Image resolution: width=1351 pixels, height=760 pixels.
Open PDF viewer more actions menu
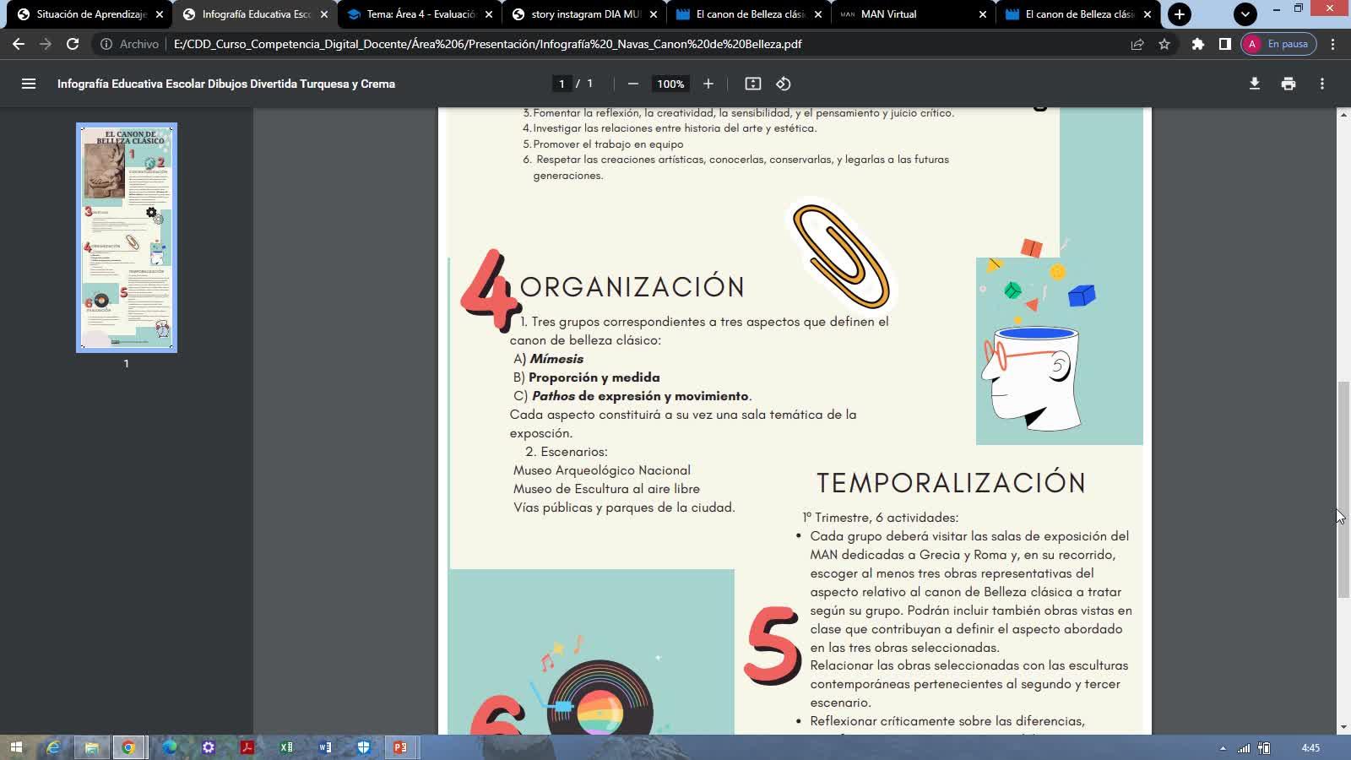1322,84
